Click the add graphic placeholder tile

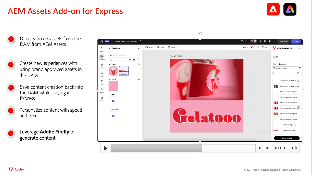point(113,116)
